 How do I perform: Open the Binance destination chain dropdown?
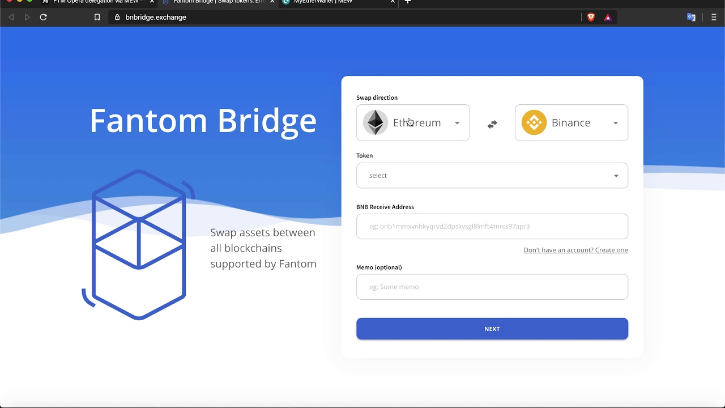572,122
